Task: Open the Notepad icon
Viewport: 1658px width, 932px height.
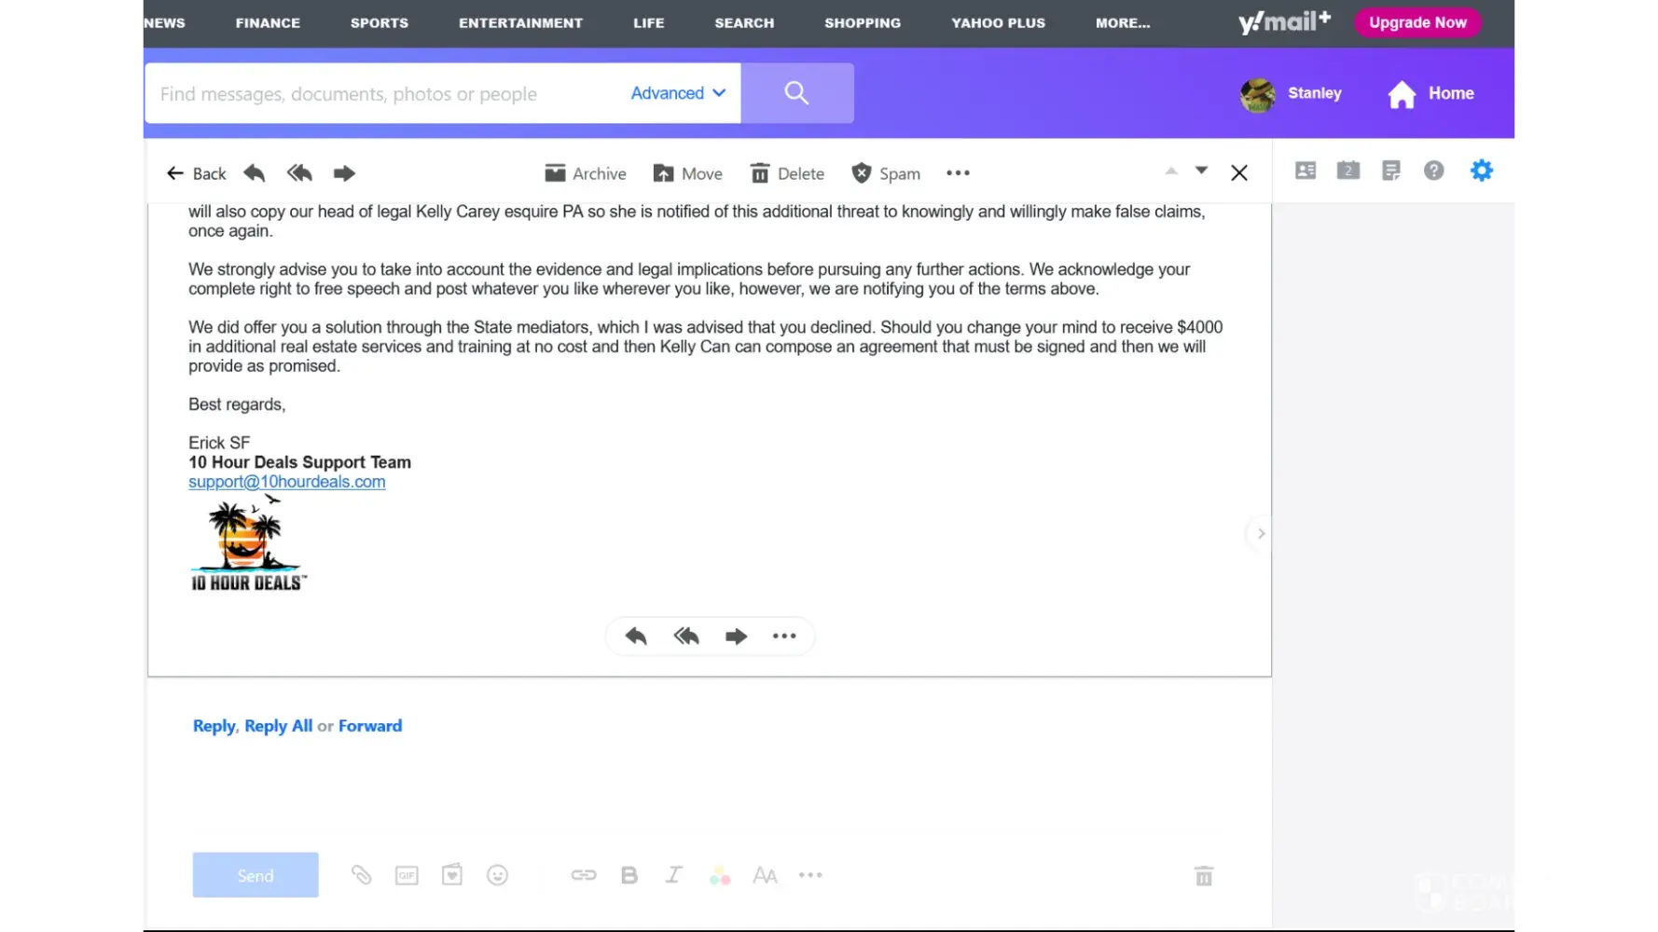Action: click(1391, 171)
